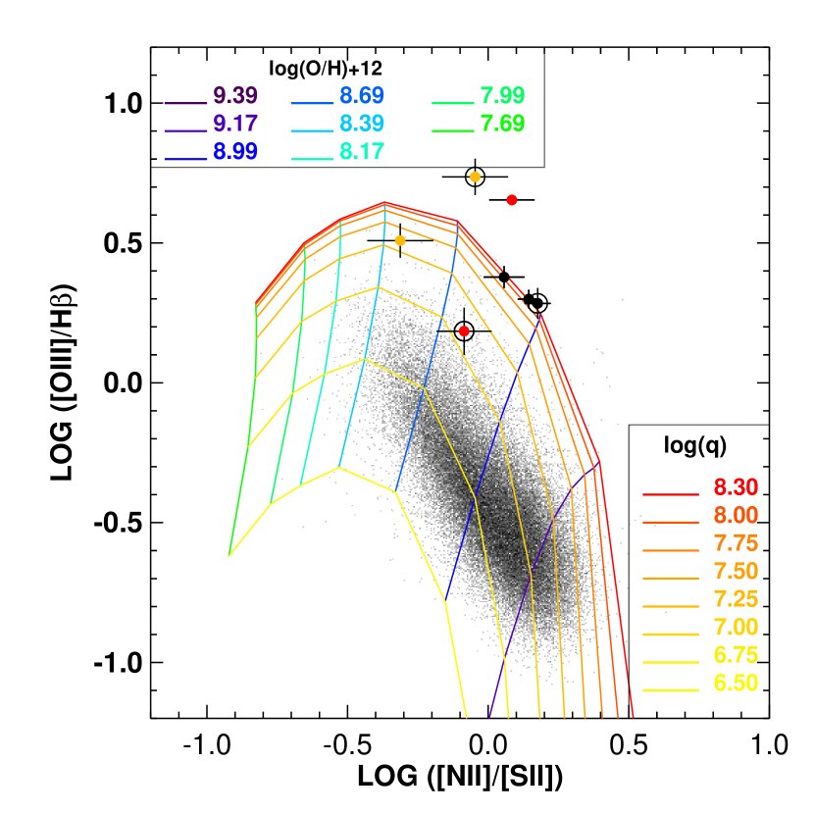Click the yellow line sample beside 6.50
Image resolution: width=814 pixels, height=814 pixels.
pyautogui.click(x=671, y=690)
